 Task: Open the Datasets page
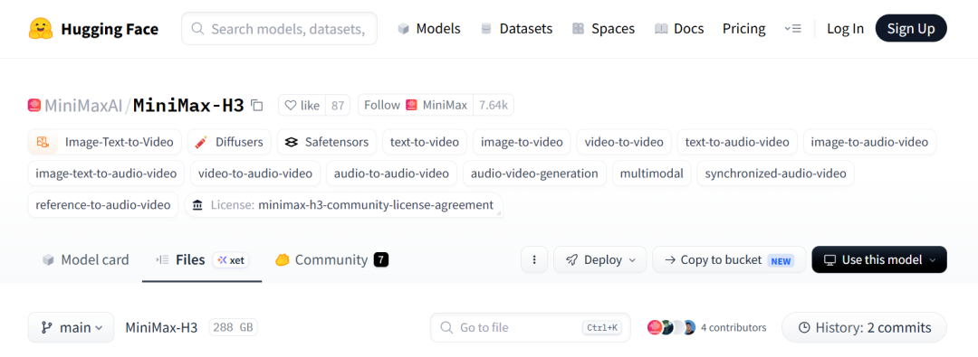(516, 29)
